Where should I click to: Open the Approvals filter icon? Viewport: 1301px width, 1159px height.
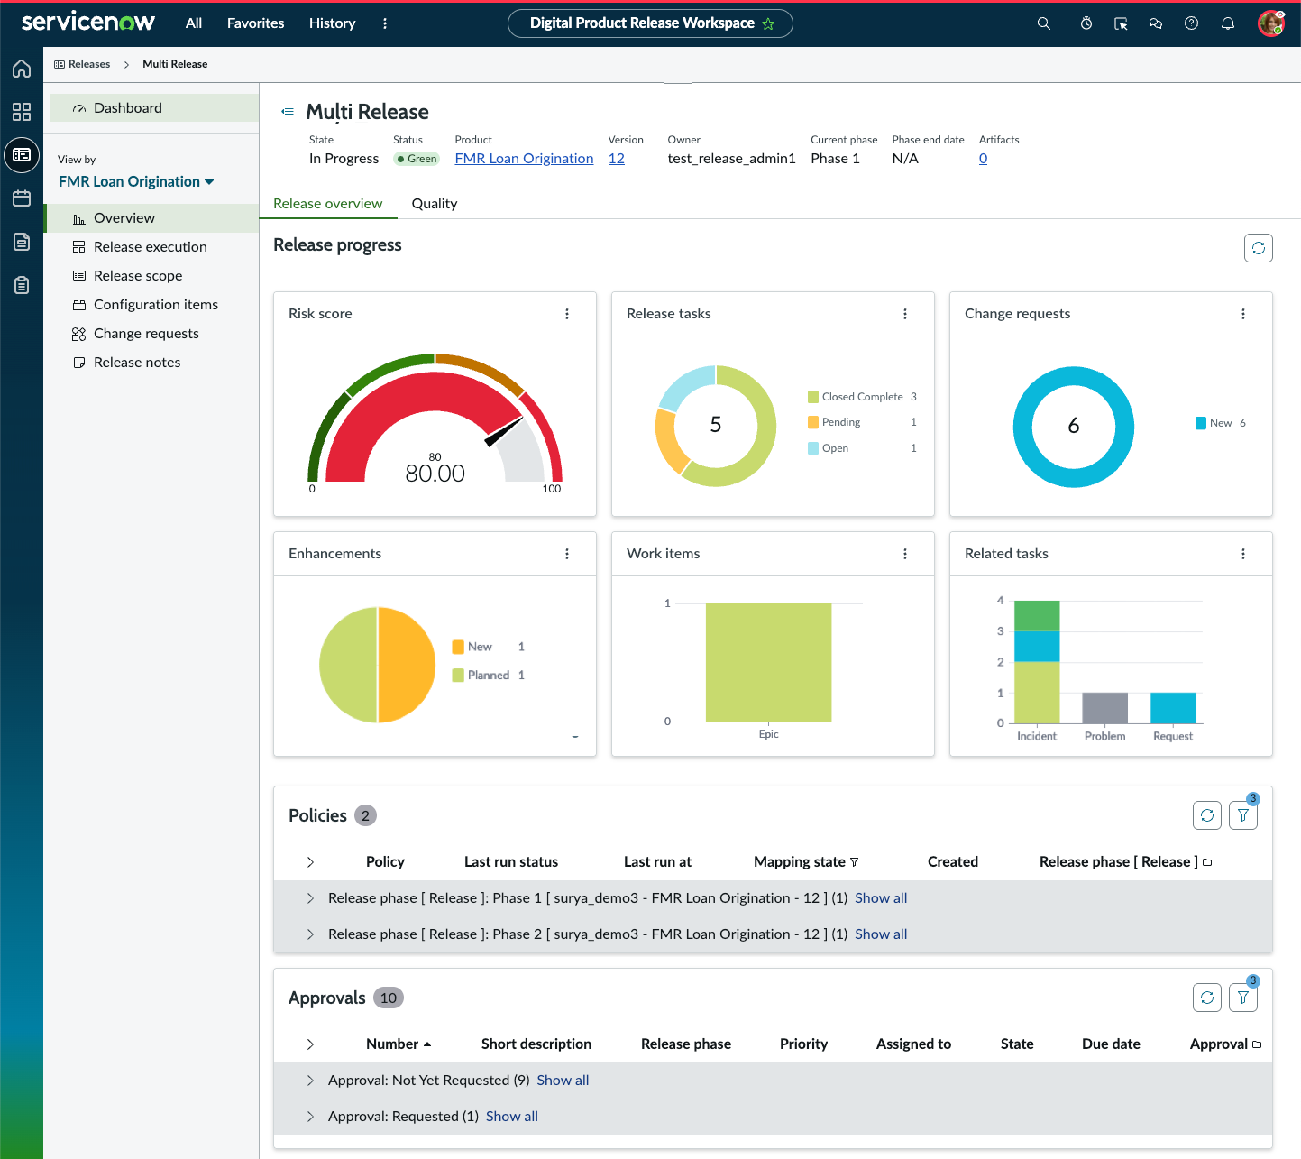pyautogui.click(x=1243, y=998)
